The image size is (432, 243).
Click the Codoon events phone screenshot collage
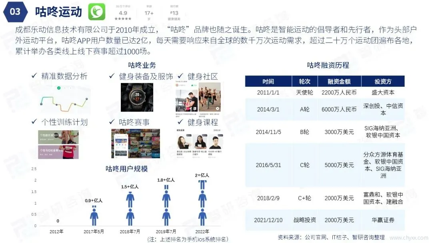136,143
